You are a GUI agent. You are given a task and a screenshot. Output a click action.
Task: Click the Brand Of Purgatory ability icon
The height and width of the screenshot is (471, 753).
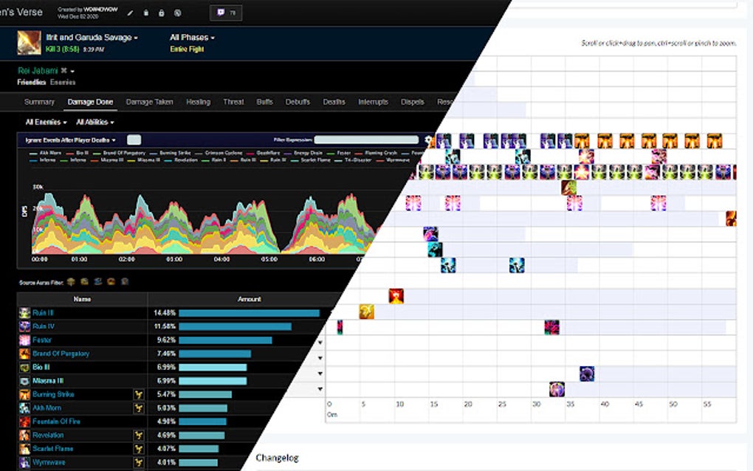[24, 354]
